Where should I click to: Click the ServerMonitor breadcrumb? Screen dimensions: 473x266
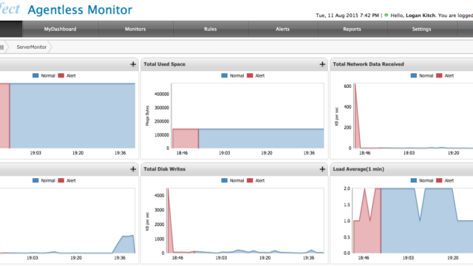31,47
